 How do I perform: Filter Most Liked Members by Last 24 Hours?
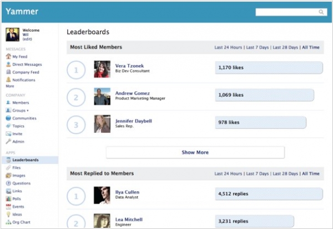click(228, 47)
